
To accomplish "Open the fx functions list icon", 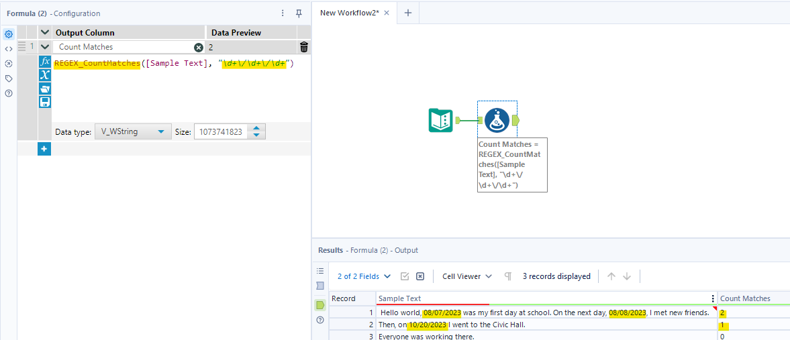I will pyautogui.click(x=45, y=62).
